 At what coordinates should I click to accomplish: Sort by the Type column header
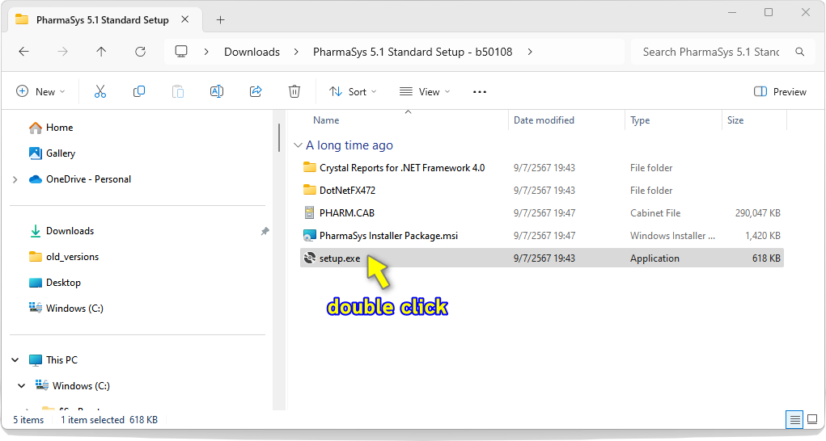coord(640,120)
